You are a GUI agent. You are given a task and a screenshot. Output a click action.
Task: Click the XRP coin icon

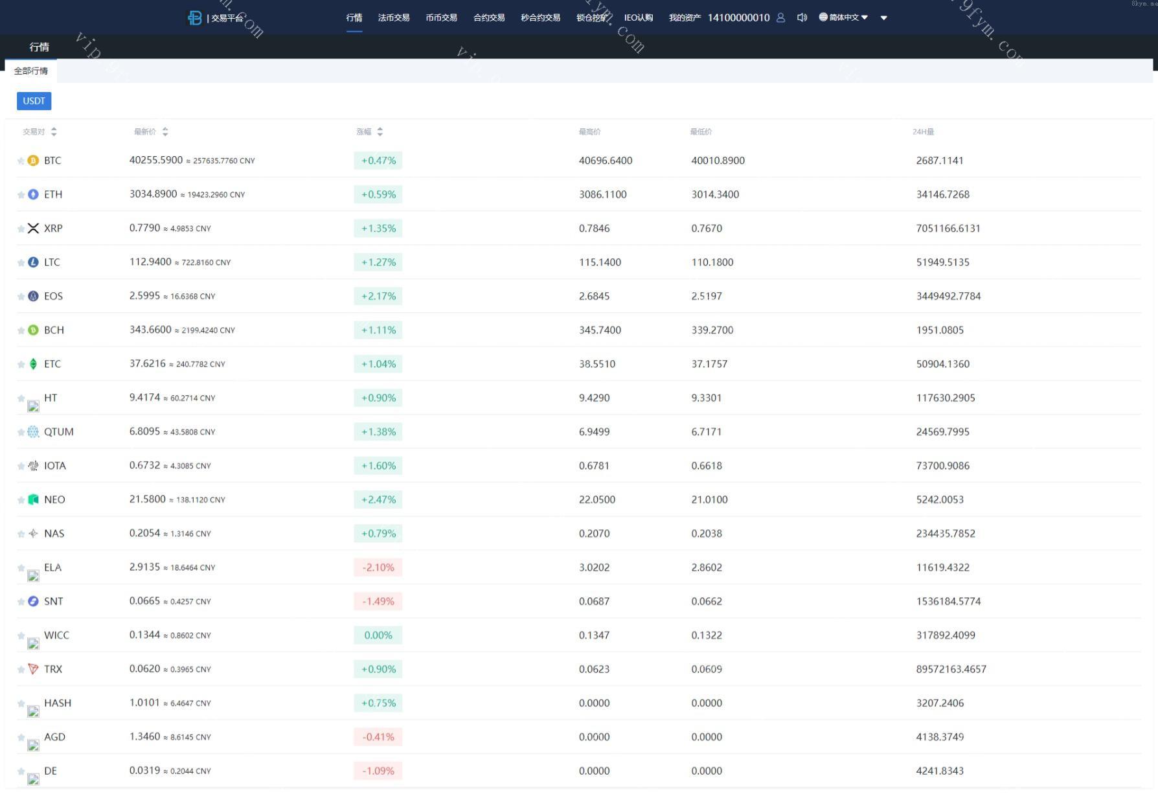34,228
